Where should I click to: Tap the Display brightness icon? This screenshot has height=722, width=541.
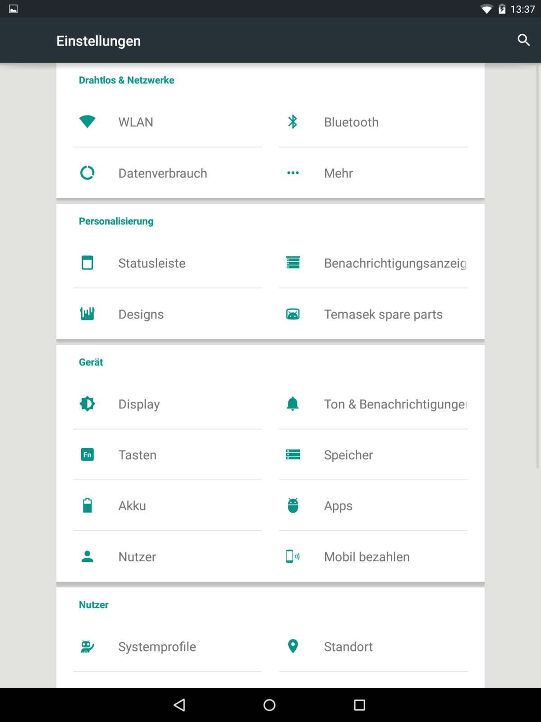87,404
